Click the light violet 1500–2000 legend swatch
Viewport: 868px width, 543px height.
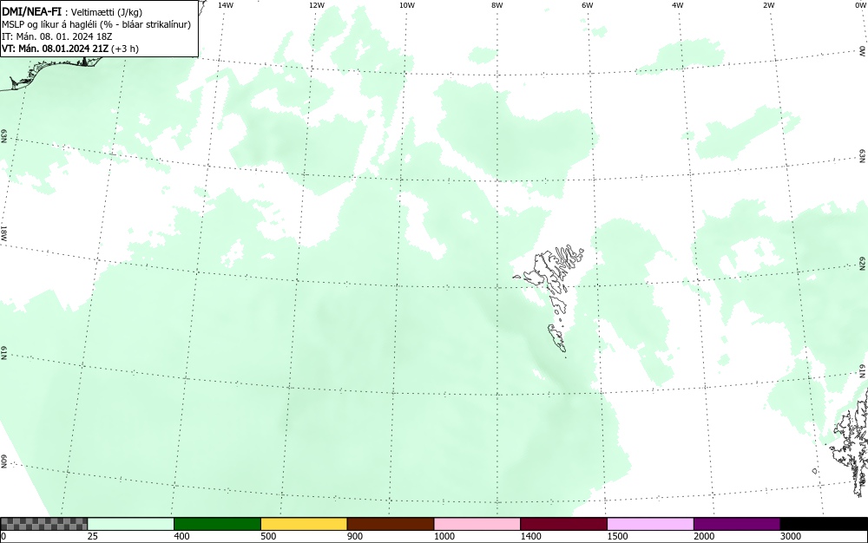point(650,524)
